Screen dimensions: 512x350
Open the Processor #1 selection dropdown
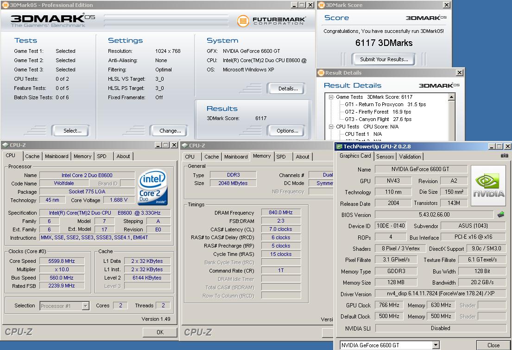tap(86, 306)
